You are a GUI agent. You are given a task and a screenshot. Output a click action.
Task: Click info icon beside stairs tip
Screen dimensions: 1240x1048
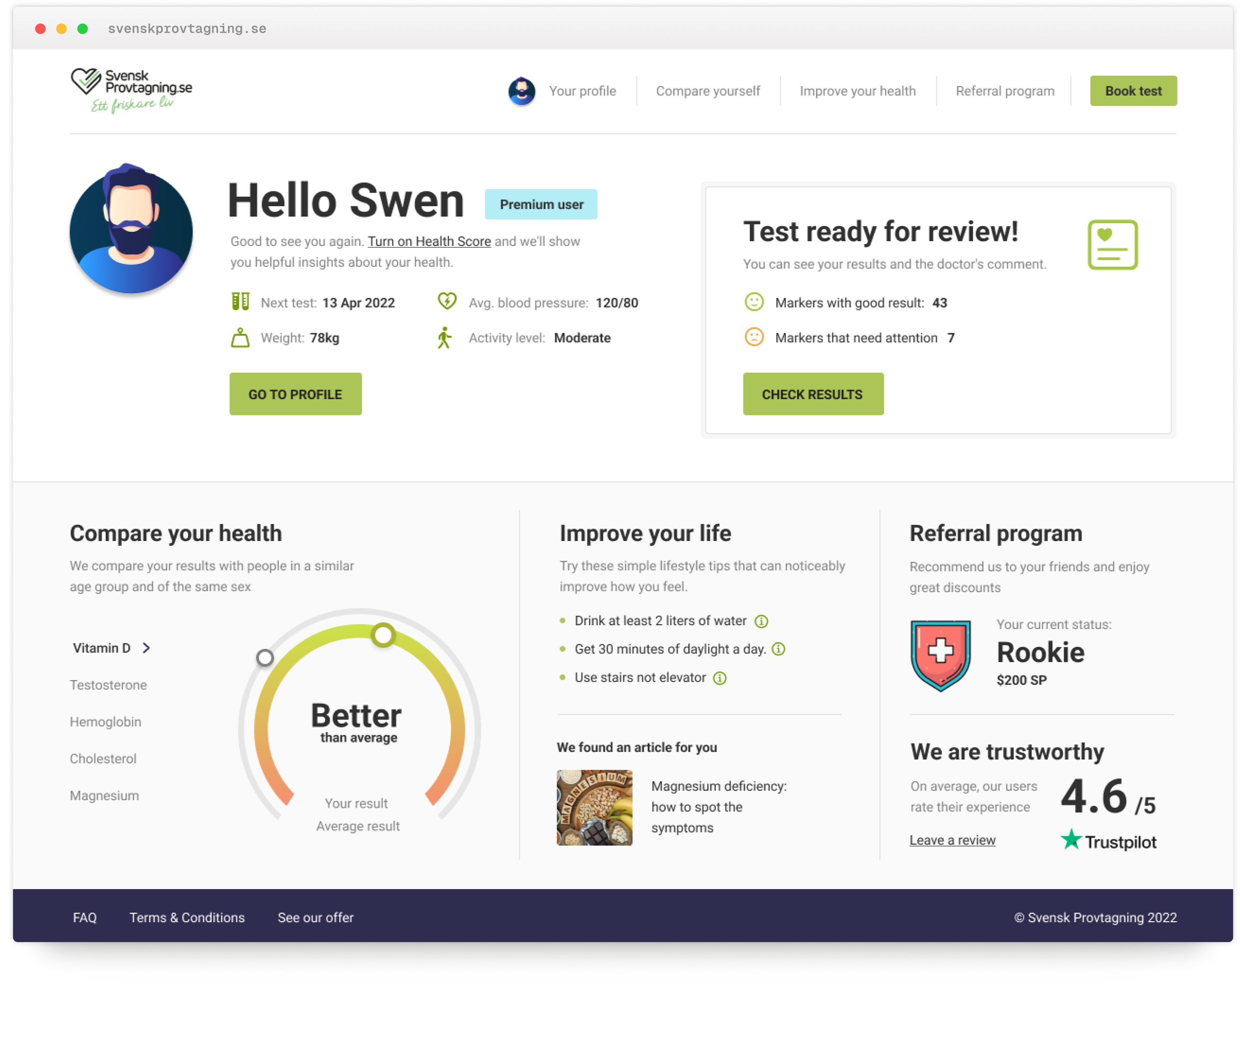pyautogui.click(x=719, y=678)
